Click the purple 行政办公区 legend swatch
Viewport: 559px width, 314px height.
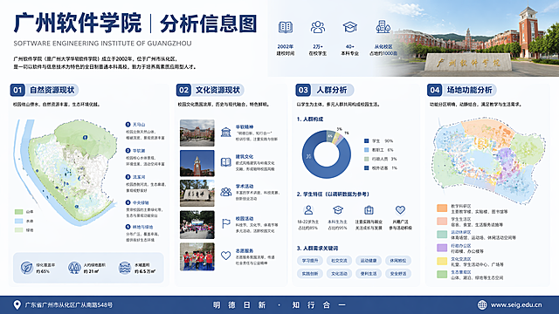[x=442, y=248]
